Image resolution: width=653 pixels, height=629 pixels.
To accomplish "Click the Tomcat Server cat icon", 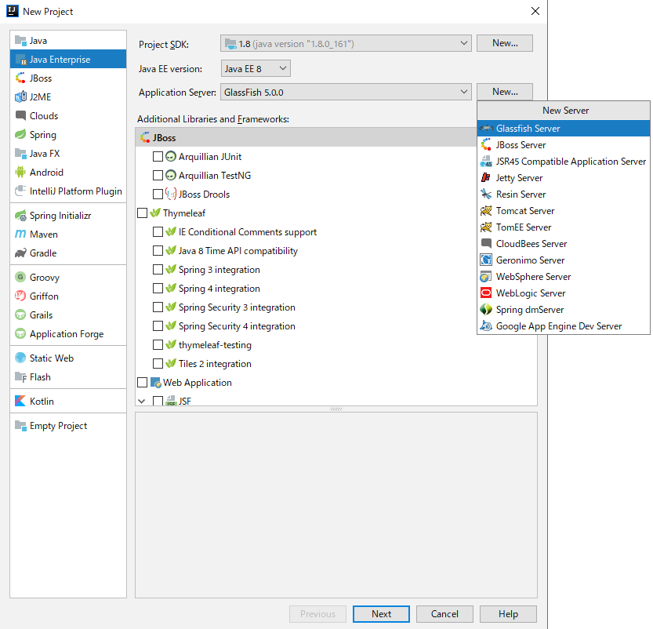I will point(486,211).
